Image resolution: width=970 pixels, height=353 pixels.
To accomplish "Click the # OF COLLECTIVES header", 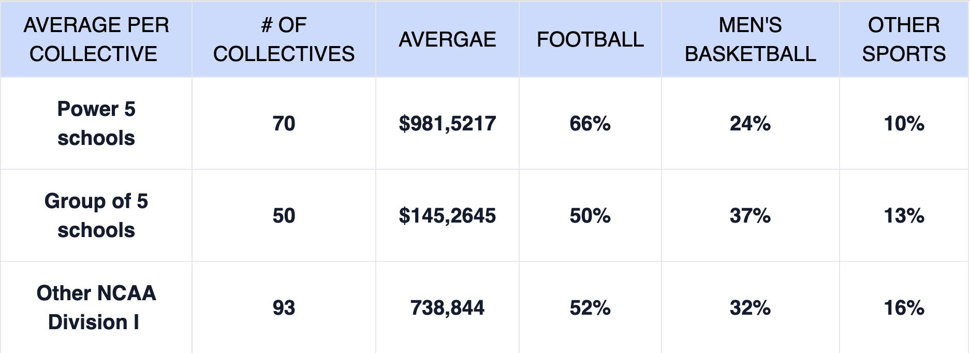I will click(x=284, y=39).
